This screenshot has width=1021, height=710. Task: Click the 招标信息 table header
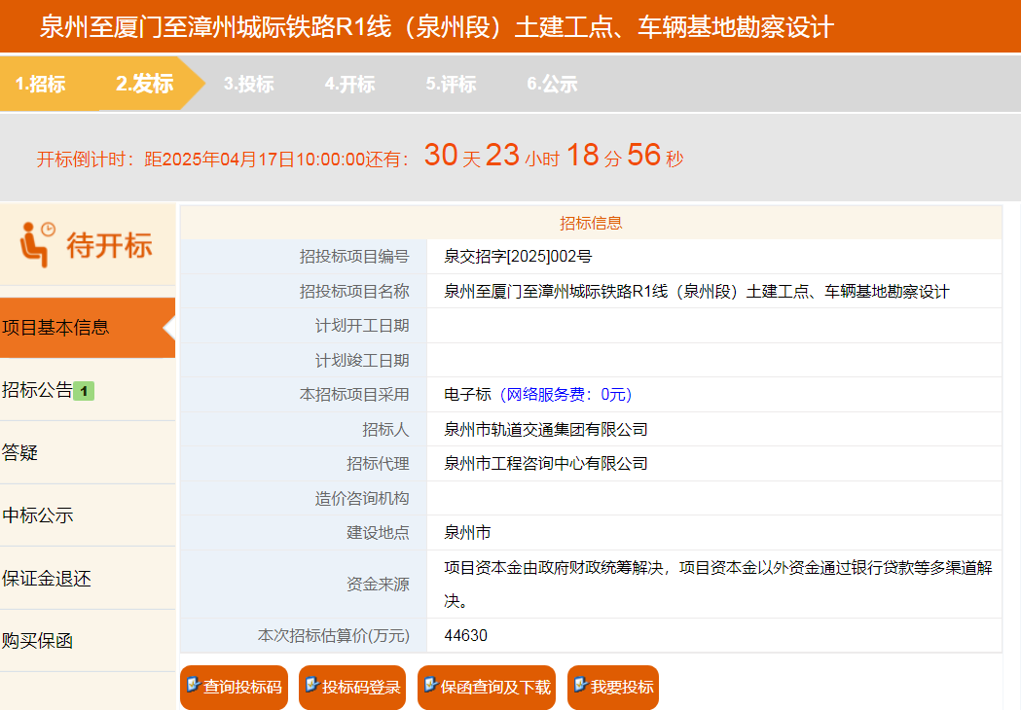(x=591, y=224)
